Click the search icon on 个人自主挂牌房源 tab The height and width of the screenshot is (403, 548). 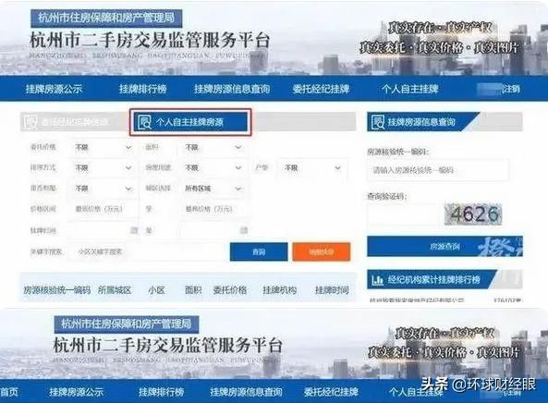(x=144, y=122)
